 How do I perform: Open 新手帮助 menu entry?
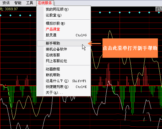(x=64, y=43)
